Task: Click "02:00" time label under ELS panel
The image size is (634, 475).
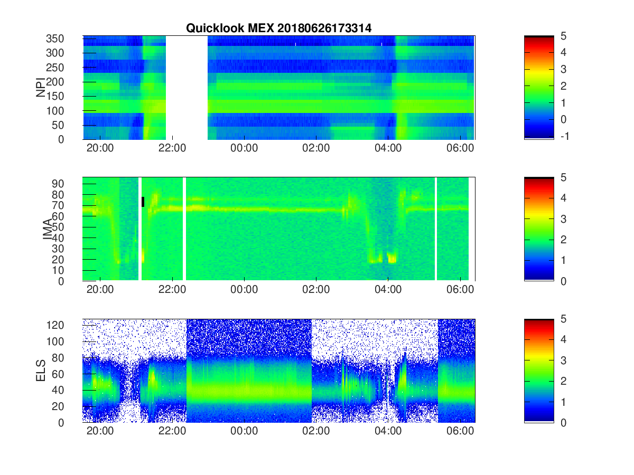Action: (316, 431)
